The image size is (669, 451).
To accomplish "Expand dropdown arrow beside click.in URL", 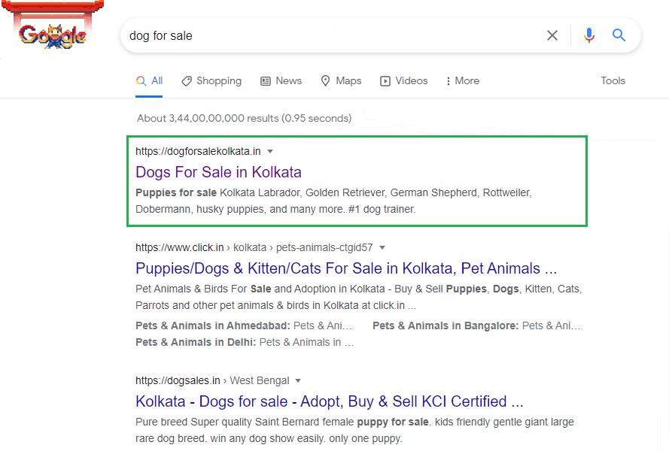I will [382, 247].
